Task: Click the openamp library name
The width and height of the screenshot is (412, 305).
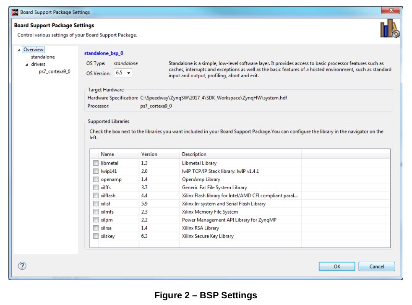Action: tap(111, 180)
